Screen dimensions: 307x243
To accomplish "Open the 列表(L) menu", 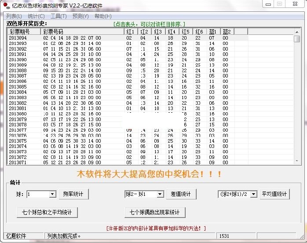I will coord(14,16).
